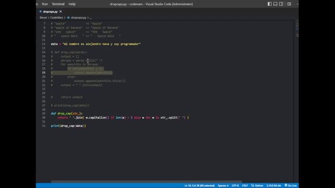
Task: Click str_.split in return statement
Action: click(x=169, y=118)
